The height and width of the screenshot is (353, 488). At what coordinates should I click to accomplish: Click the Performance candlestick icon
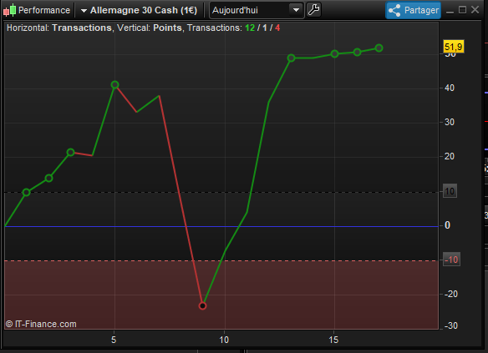pos(9,10)
